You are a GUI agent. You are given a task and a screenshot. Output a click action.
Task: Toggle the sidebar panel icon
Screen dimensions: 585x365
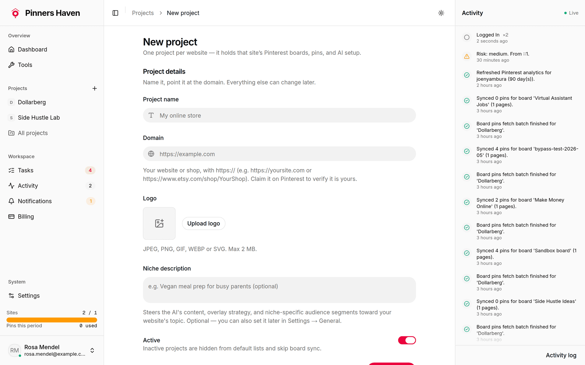[x=115, y=13]
